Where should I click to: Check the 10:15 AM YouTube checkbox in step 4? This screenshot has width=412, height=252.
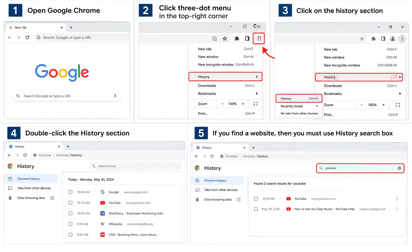[x=71, y=203]
